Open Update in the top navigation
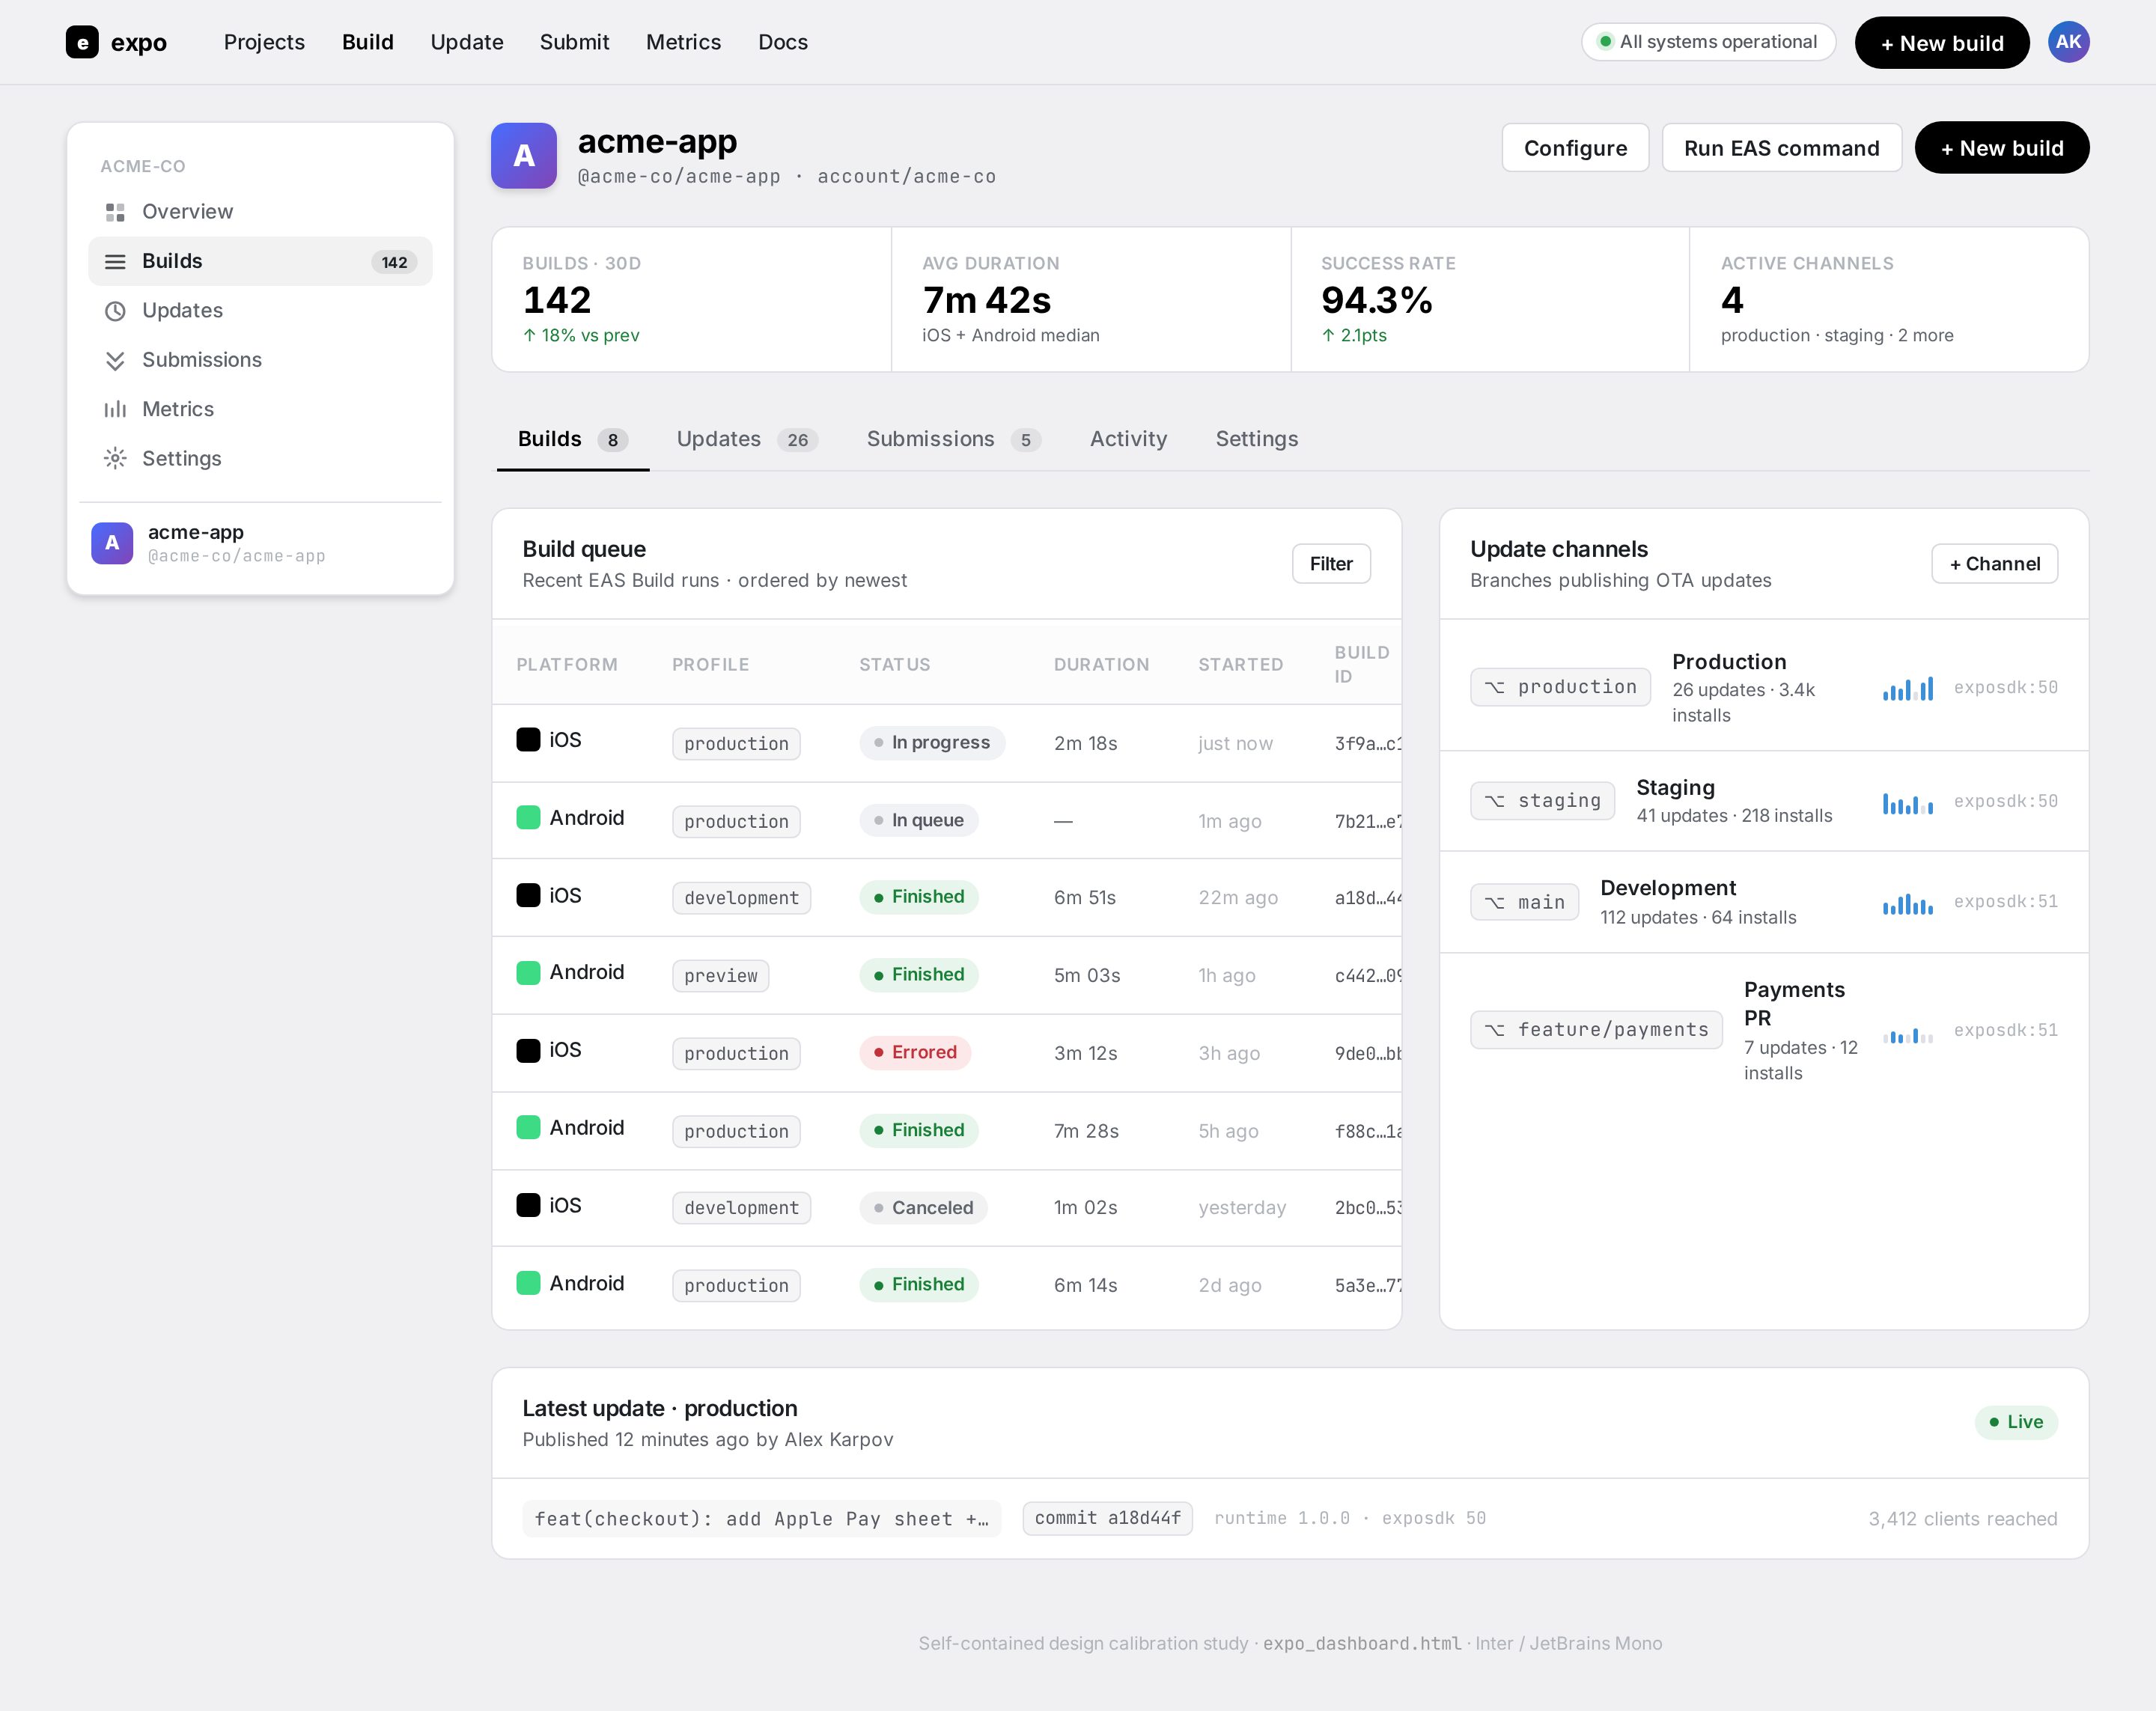 [x=467, y=42]
